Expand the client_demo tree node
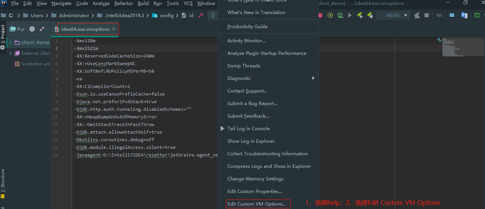The width and height of the screenshot is (485, 209). tap(10, 43)
